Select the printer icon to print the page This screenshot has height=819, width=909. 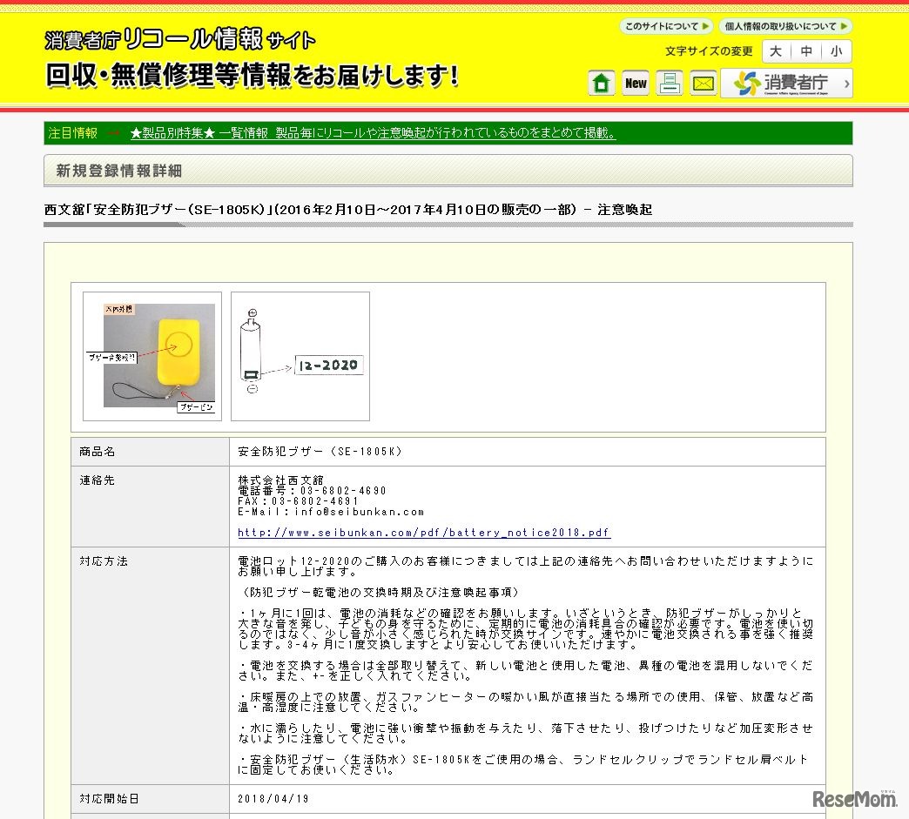click(669, 84)
